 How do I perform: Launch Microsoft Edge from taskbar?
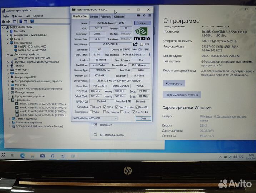pos(22,155)
